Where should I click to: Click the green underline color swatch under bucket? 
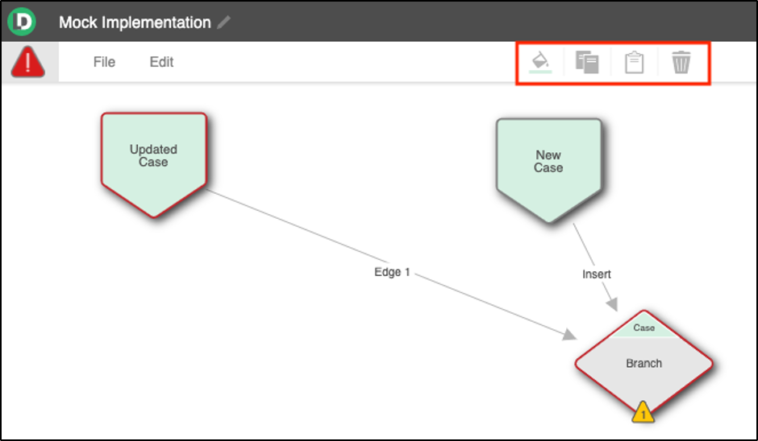click(x=540, y=72)
